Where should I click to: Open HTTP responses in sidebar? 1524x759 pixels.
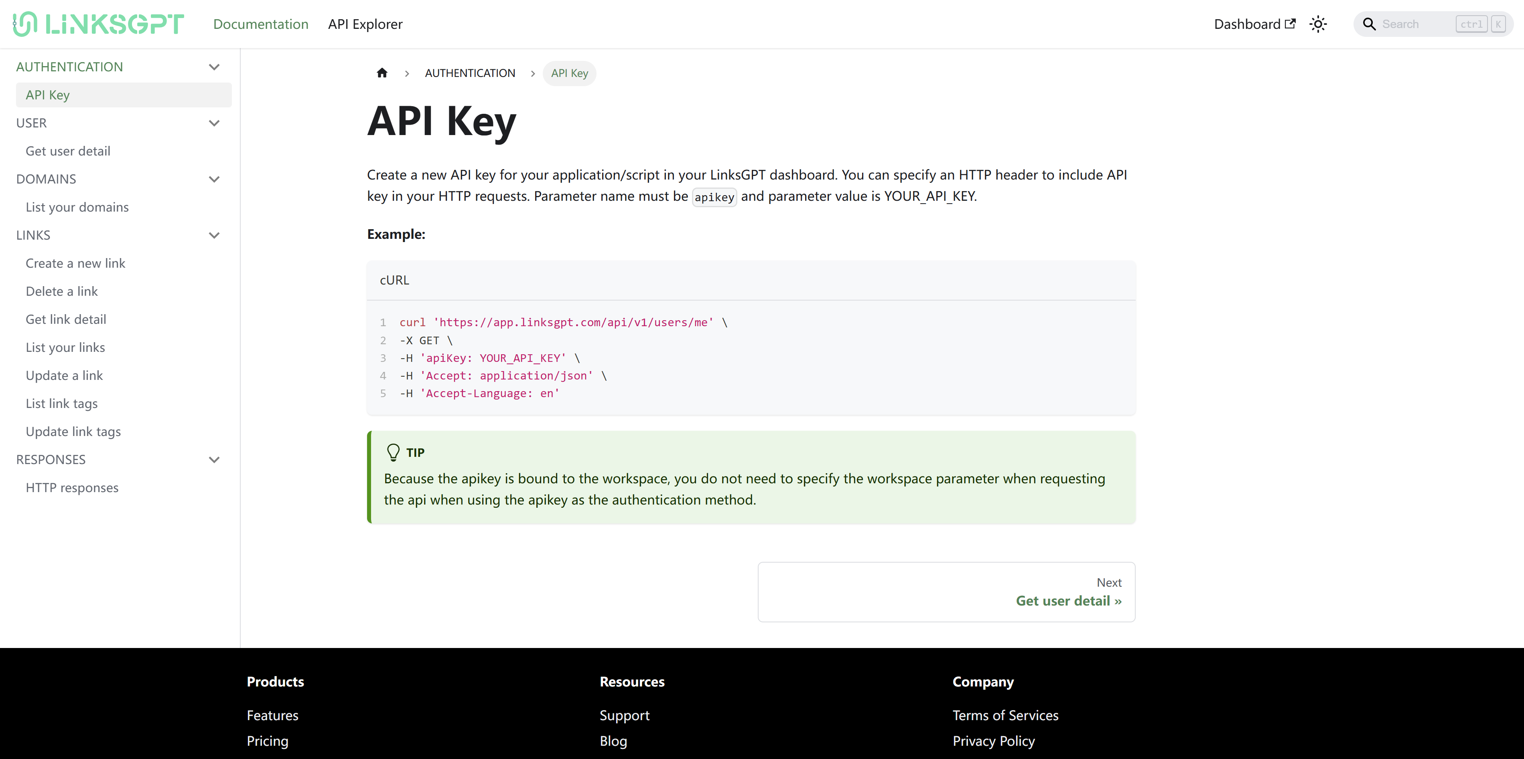(x=72, y=488)
